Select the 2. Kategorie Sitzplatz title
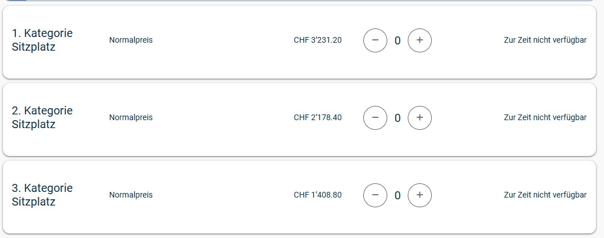This screenshot has width=604, height=238. [x=42, y=117]
